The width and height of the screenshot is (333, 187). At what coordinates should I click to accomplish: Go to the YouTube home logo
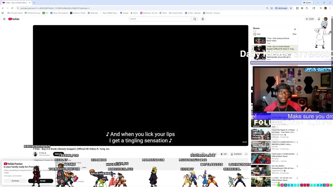pos(14,19)
